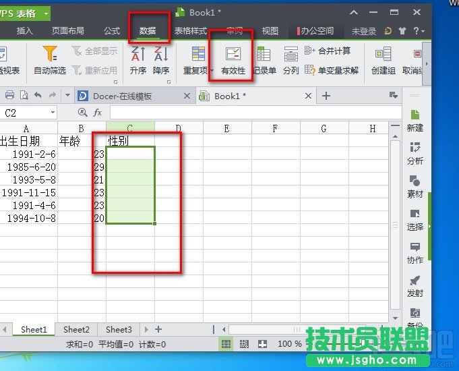
Task: Open the Duplicates (重复项) tool
Action: pyautogui.click(x=198, y=60)
